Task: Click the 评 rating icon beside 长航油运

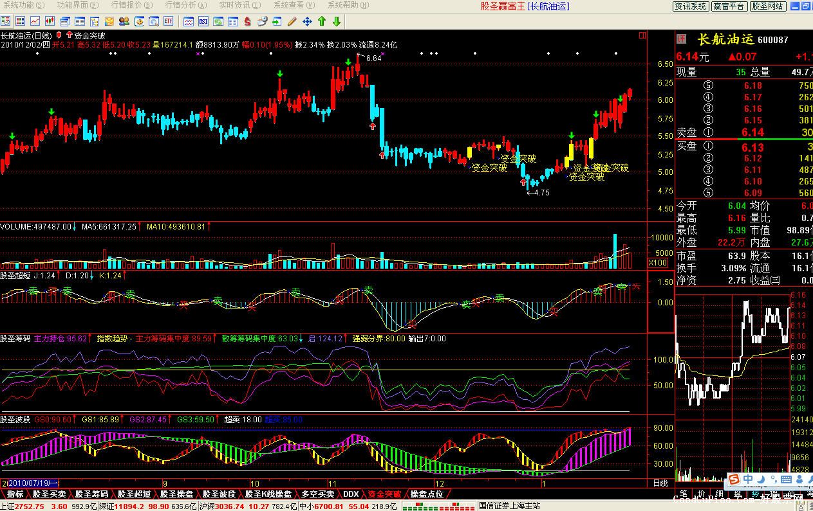Action: tap(682, 39)
